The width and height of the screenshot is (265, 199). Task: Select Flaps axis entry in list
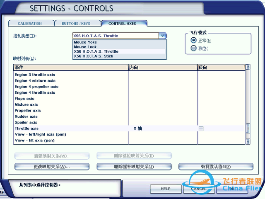pyautogui.click(x=24, y=99)
